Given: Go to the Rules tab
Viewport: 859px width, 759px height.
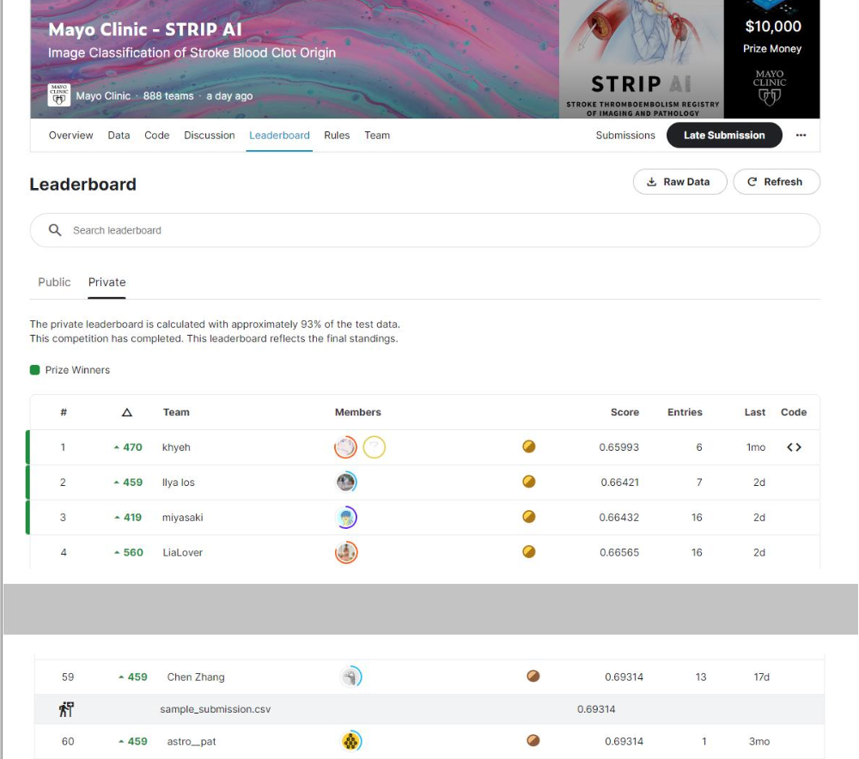Looking at the screenshot, I should point(337,136).
